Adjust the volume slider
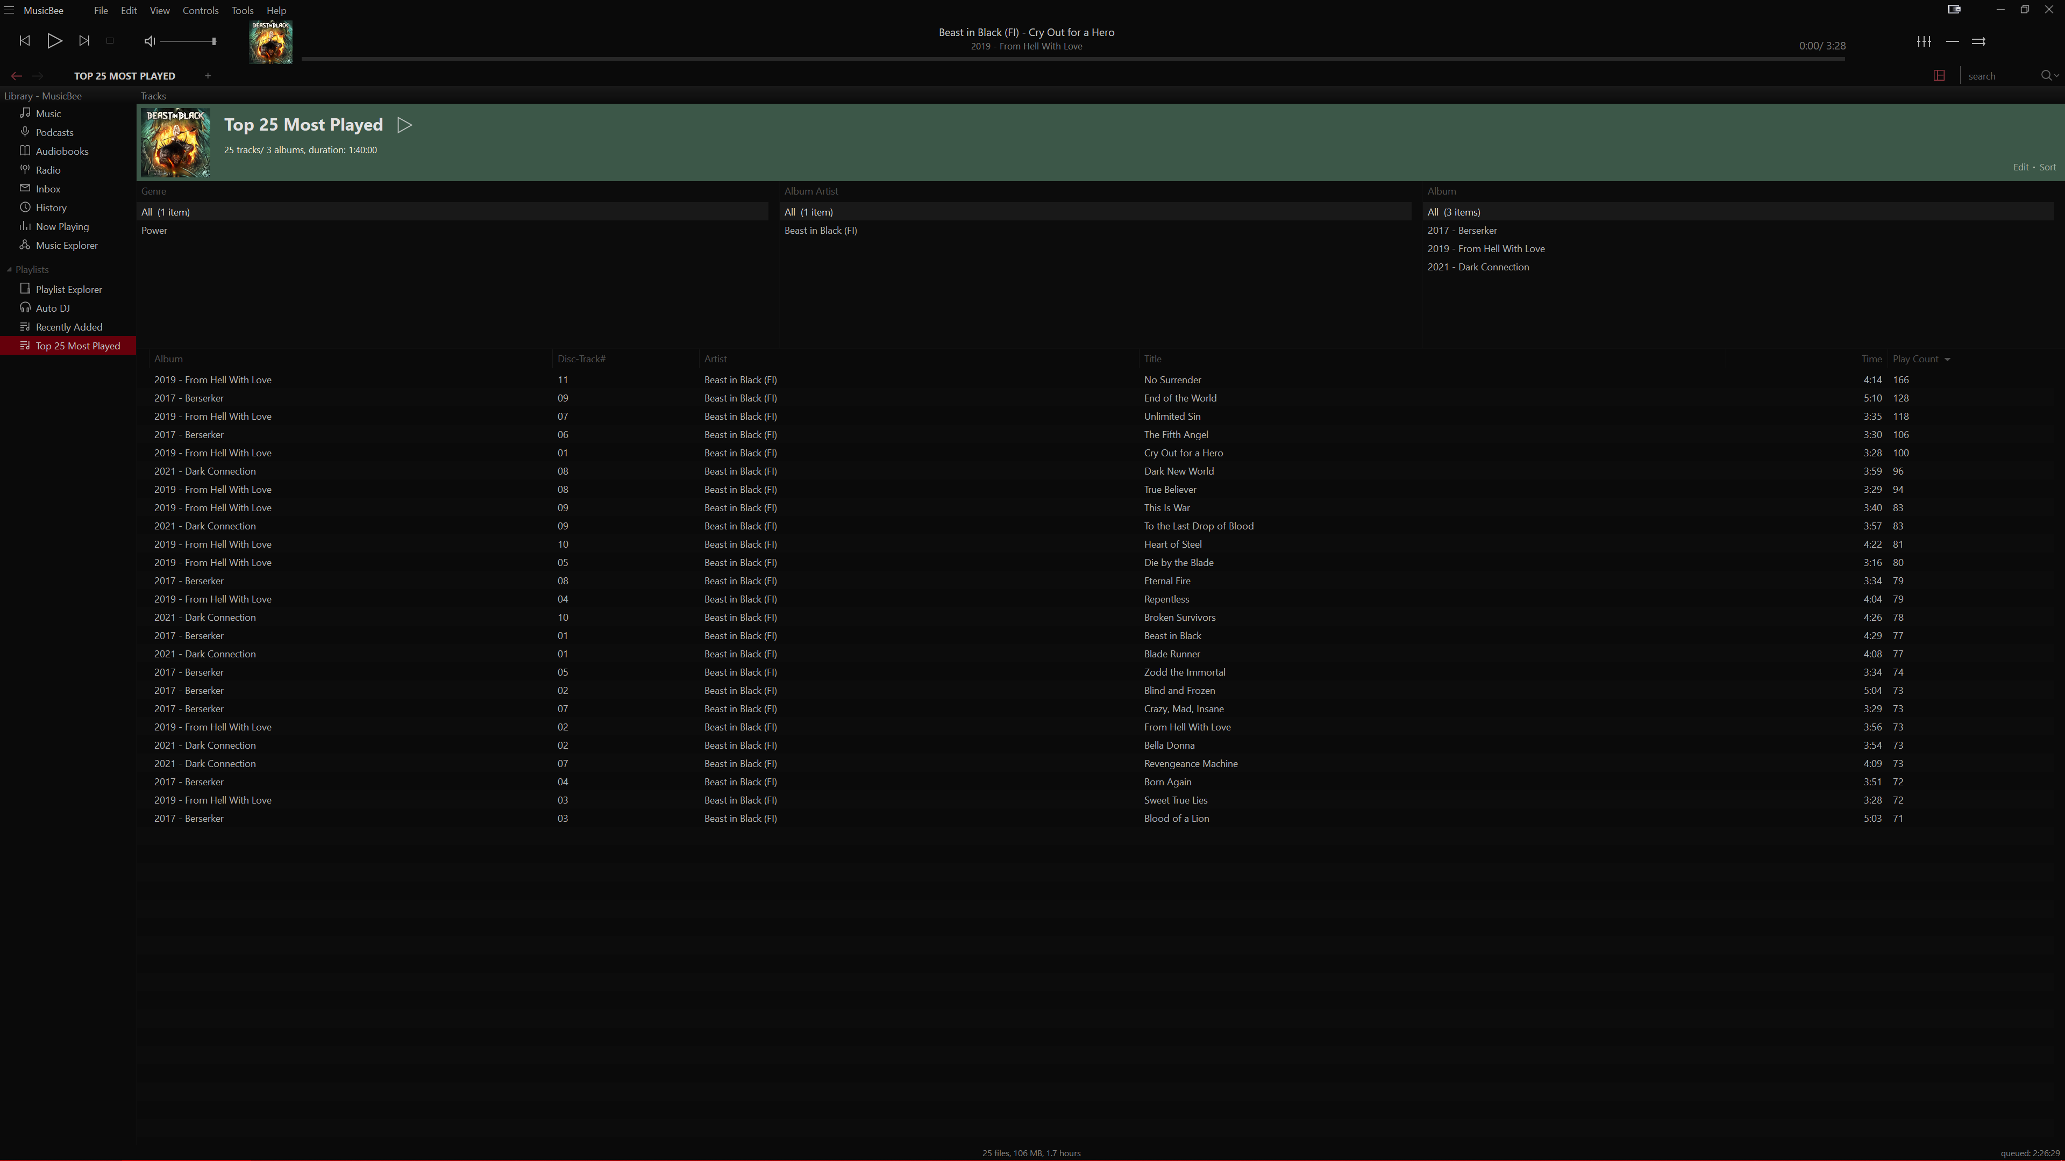This screenshot has height=1161, width=2065. [188, 41]
